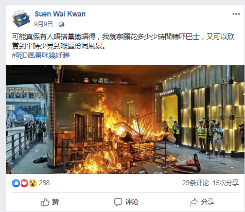Image resolution: width=245 pixels, height=212 pixels.
Task: Click the thumbs-up icon on 赞 button
Action: [x=45, y=202]
